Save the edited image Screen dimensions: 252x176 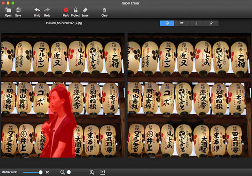(18, 12)
